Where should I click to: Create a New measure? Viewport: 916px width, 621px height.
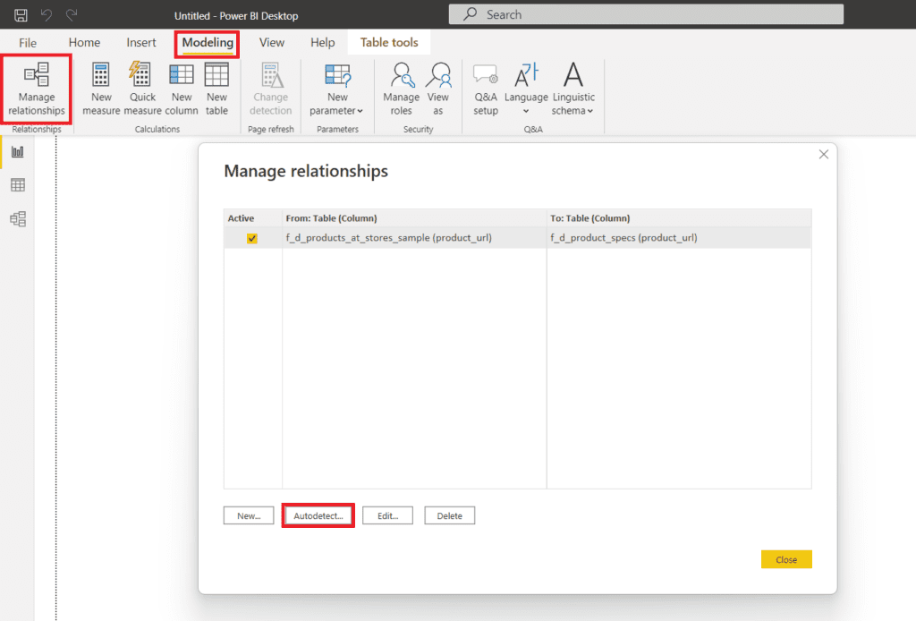pos(101,89)
